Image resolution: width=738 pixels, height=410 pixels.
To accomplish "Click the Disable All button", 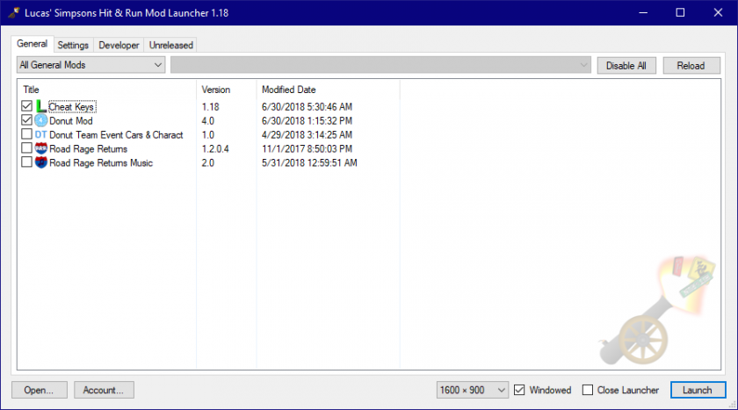I will [626, 65].
